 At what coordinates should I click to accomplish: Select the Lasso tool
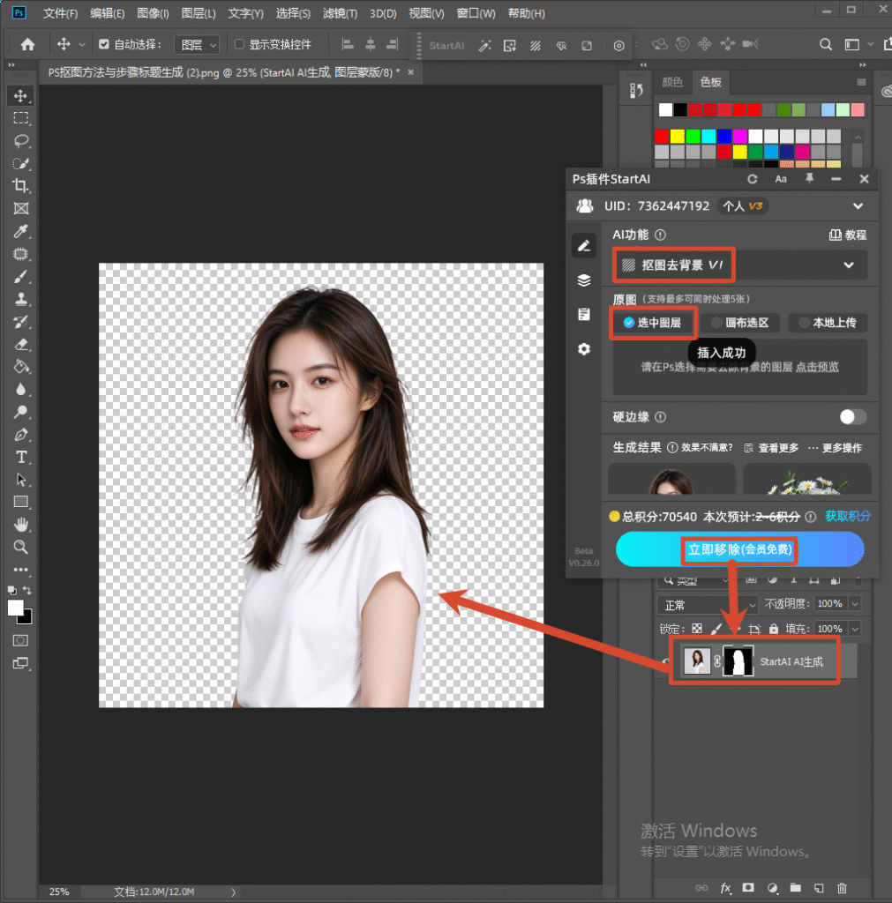(x=21, y=140)
